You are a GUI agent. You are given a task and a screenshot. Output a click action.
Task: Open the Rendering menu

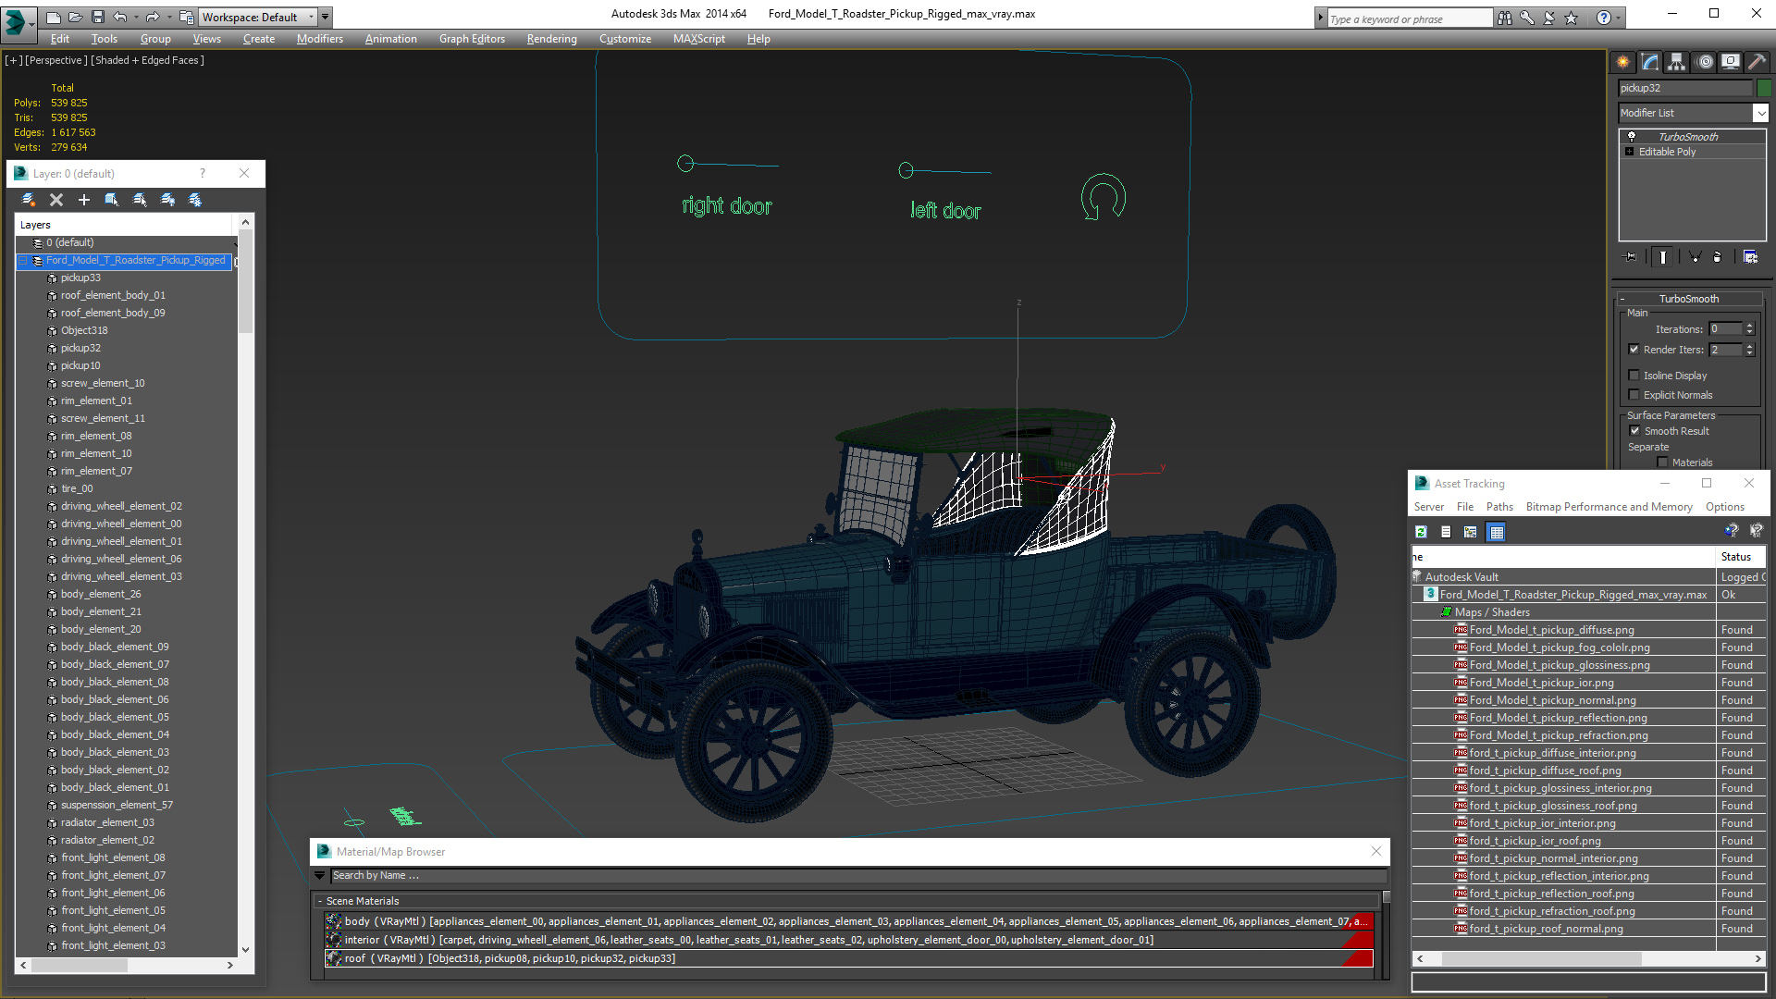(551, 39)
